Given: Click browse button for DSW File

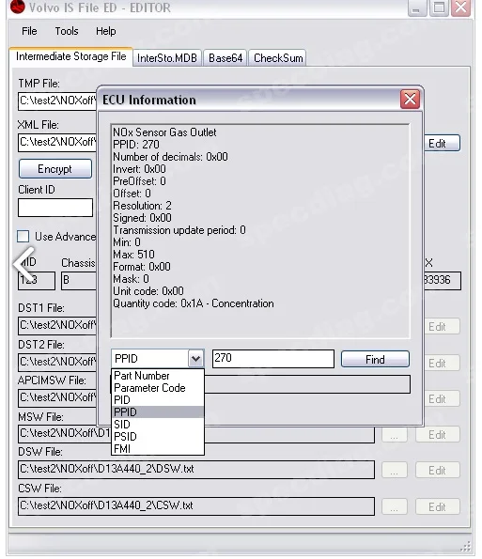Looking at the screenshot, I should (x=395, y=471).
